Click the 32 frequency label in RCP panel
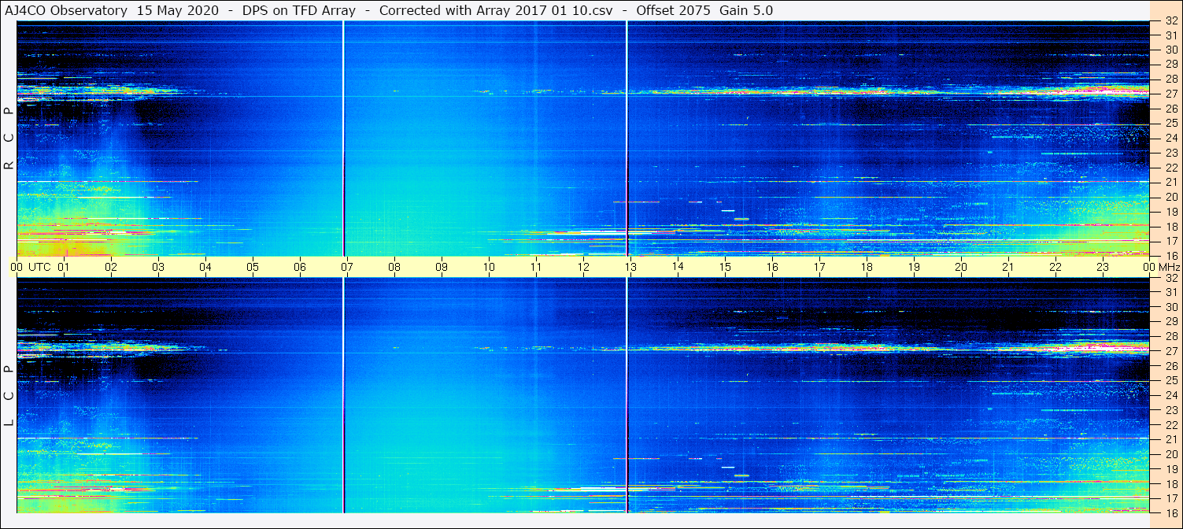Viewport: 1183px width, 529px height. pyautogui.click(x=1170, y=21)
